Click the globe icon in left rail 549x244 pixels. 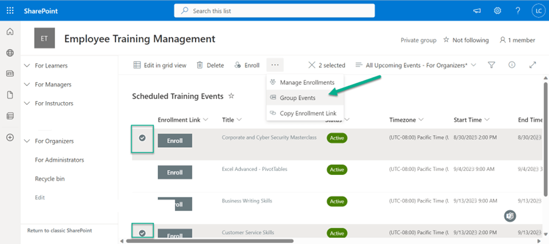coord(10,53)
